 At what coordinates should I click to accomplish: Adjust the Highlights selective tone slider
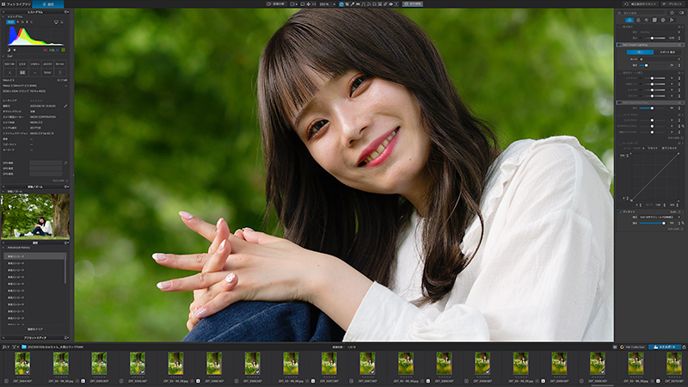click(x=652, y=78)
